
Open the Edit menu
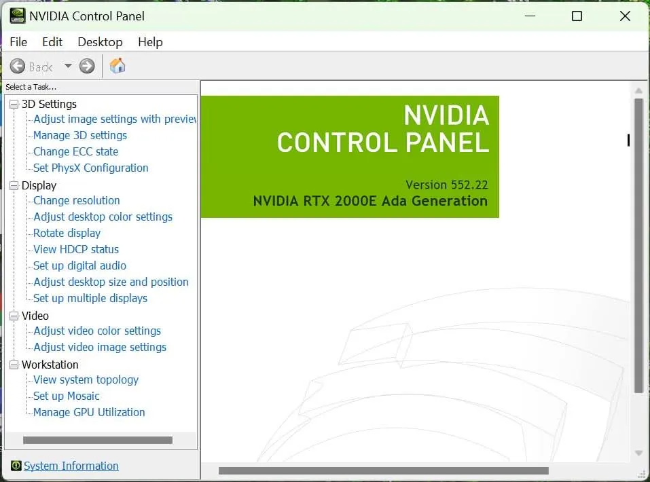(52, 42)
